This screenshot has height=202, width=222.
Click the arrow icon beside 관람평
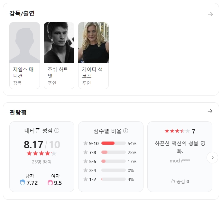point(210,111)
